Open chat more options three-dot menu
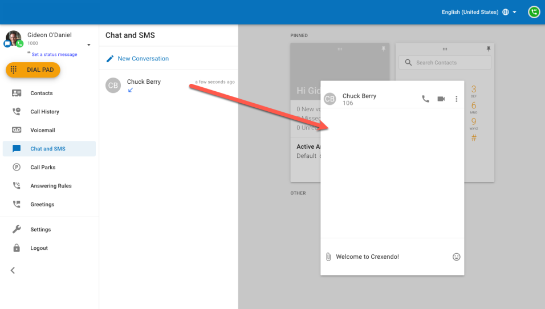 (457, 99)
